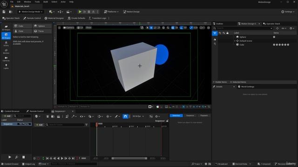Open the Operator Stack toolbar button

pyautogui.click(x=11, y=18)
